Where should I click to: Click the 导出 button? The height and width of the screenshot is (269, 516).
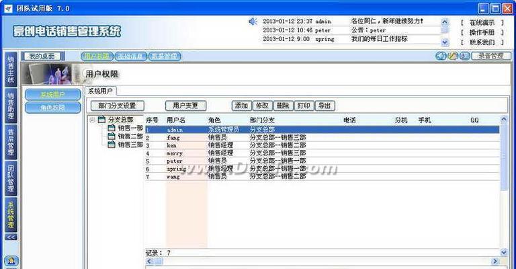[x=325, y=106]
